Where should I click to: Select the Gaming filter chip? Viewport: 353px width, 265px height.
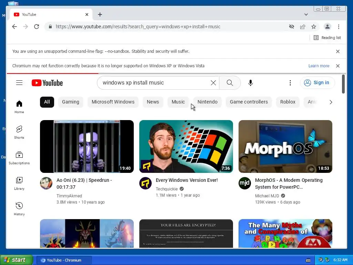71,102
